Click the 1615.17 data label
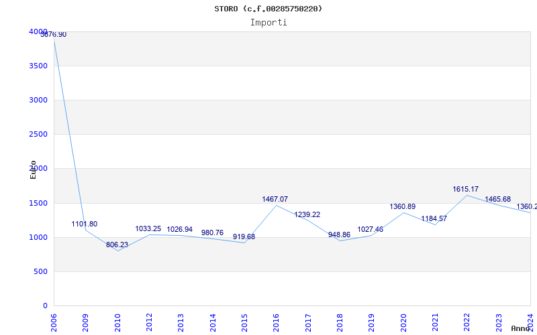This screenshot has height=335, width=537. [465, 189]
